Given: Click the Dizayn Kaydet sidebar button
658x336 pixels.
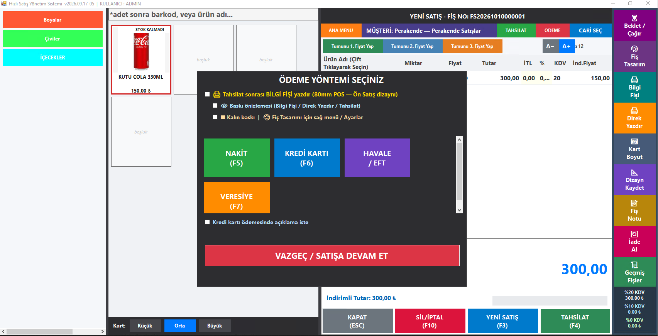Looking at the screenshot, I should click(634, 180).
